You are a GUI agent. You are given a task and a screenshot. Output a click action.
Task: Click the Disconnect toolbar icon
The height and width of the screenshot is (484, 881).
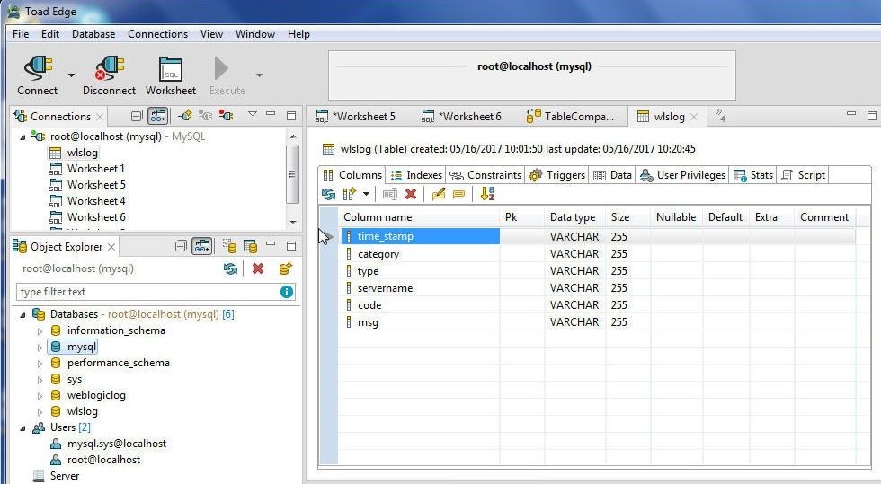point(110,68)
